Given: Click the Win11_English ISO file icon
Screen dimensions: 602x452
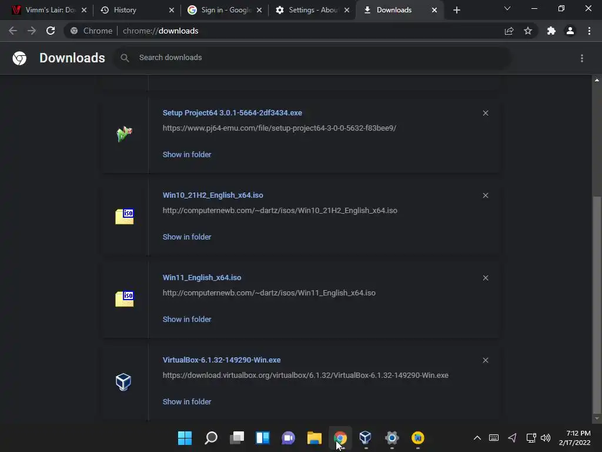Looking at the screenshot, I should [125, 298].
